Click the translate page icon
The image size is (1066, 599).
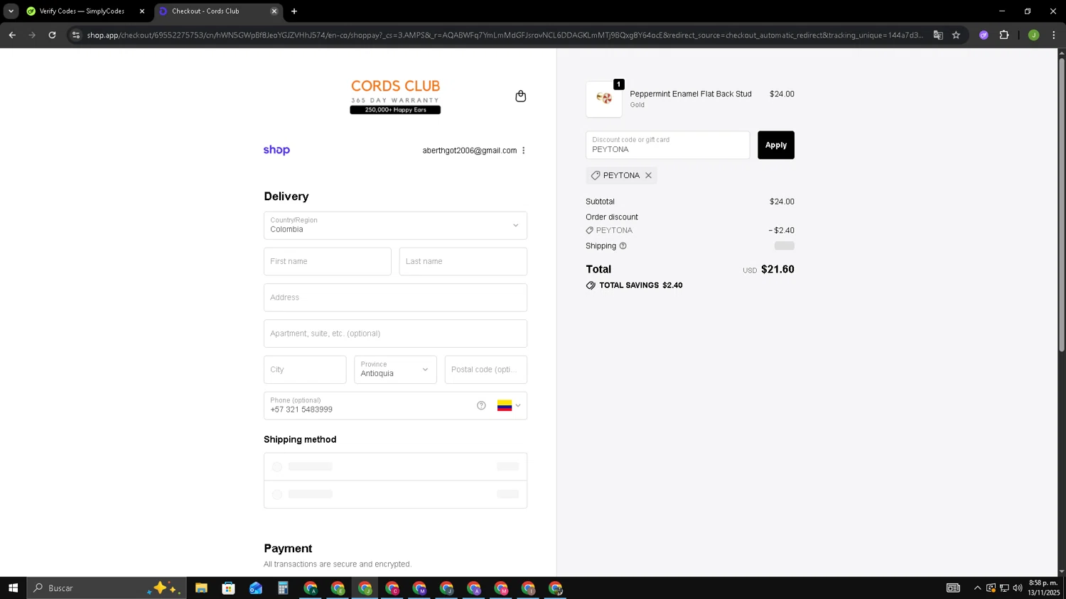coord(938,35)
